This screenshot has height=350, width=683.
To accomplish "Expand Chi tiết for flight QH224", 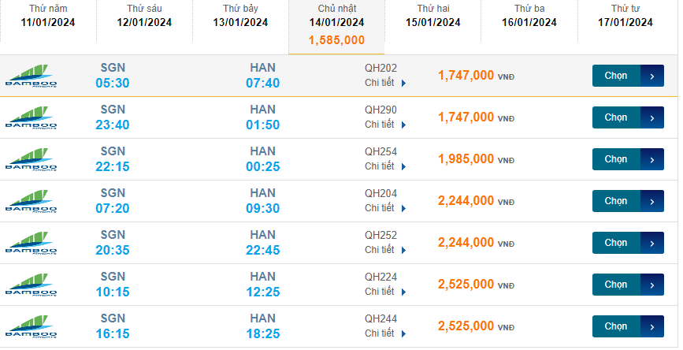I will [385, 292].
